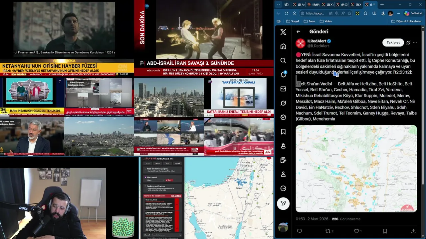Click the ILRedAlert avatar on the post
This screenshot has height=239, width=426.
tap(301, 43)
